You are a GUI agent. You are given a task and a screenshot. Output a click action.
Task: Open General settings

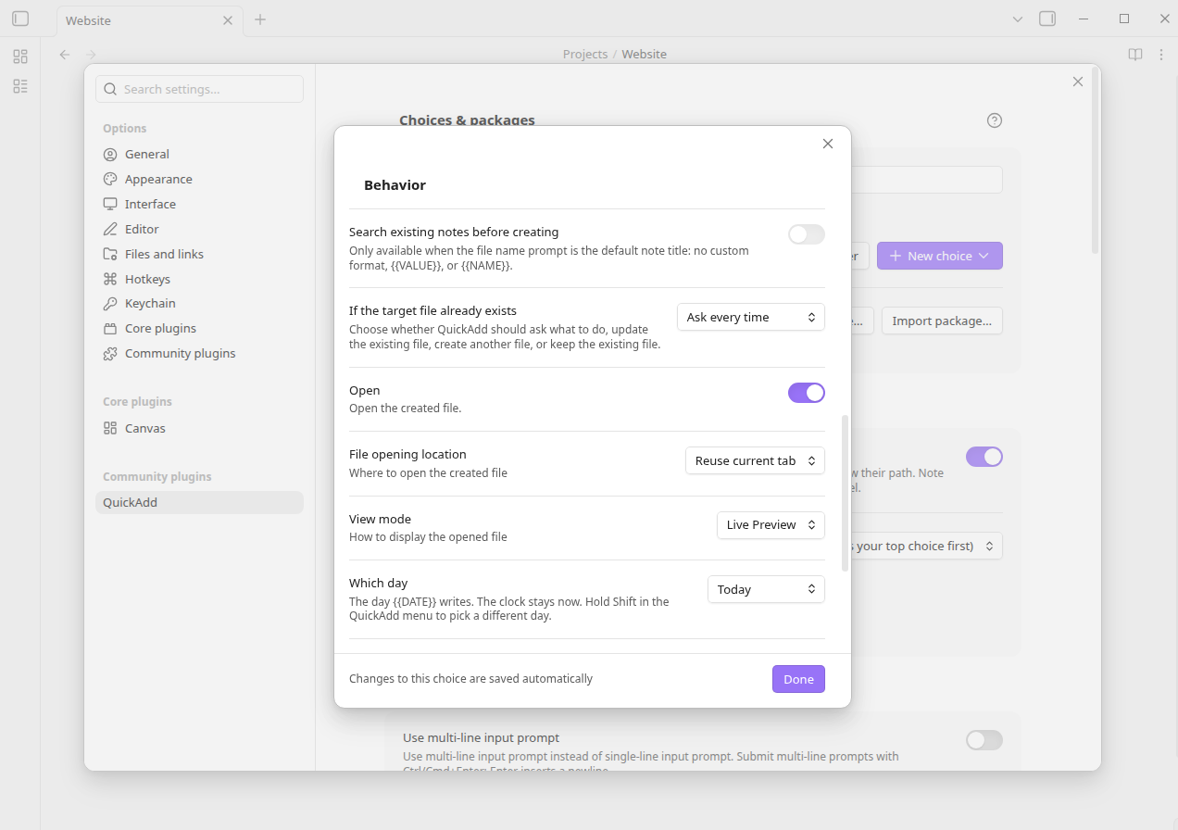[199, 154]
